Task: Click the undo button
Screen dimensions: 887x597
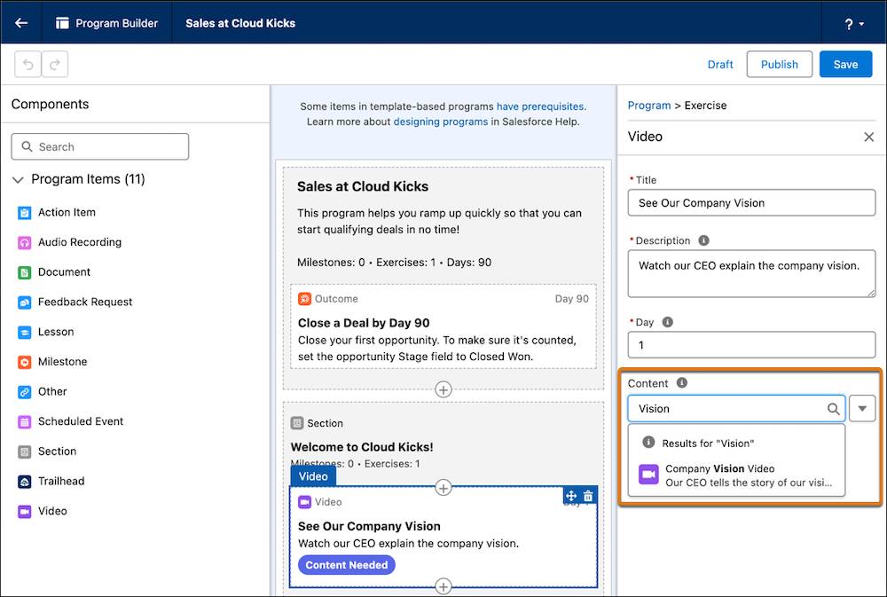Action: pyautogui.click(x=27, y=65)
